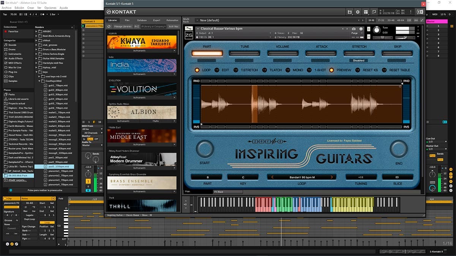Viewport: 456px width, 256px height.
Task: Open the 'All Channels' dropdown
Action: pyautogui.click(x=92, y=133)
